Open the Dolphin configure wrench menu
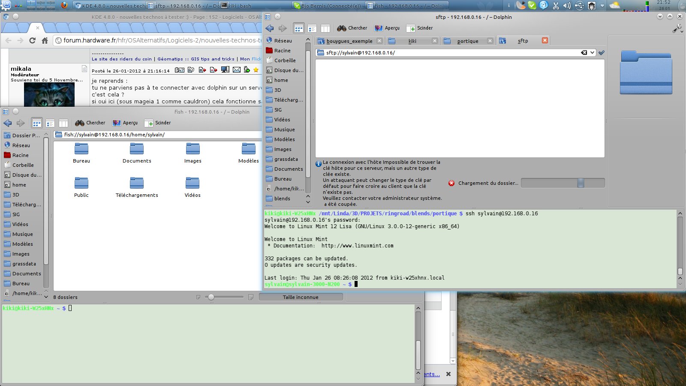Screen dimensions: 686x386 (x=677, y=28)
